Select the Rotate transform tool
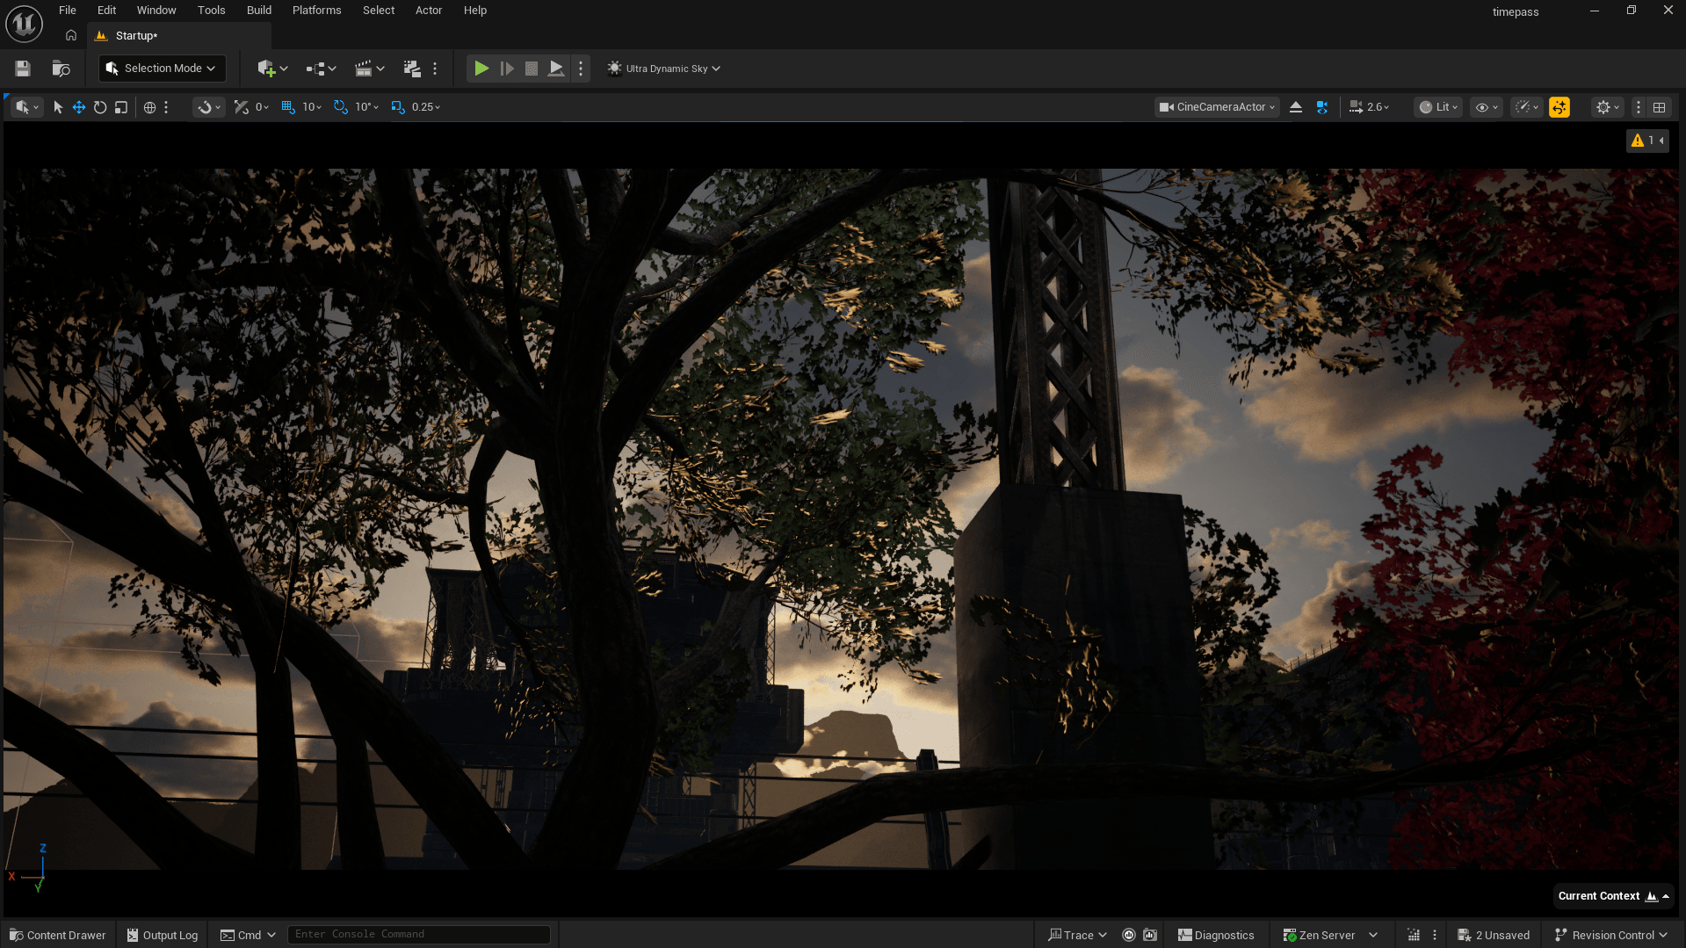Screen dimensions: 1686x948 100,107
